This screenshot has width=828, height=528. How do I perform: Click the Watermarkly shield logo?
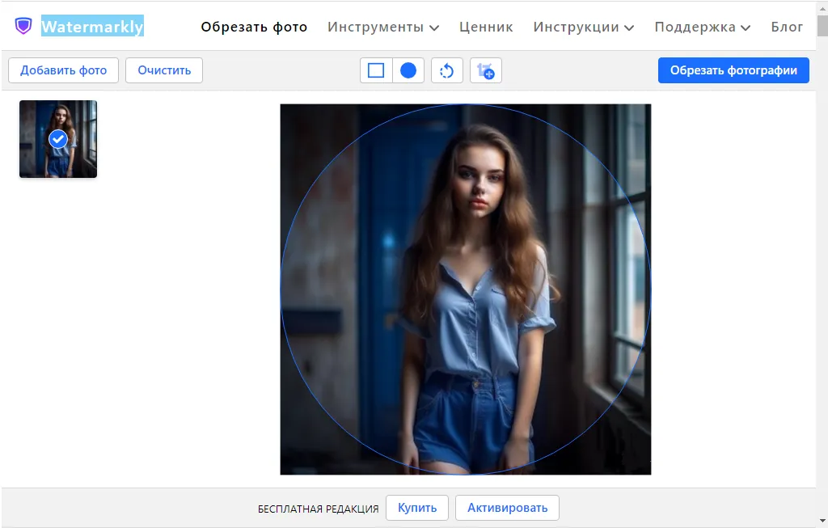[x=23, y=26]
